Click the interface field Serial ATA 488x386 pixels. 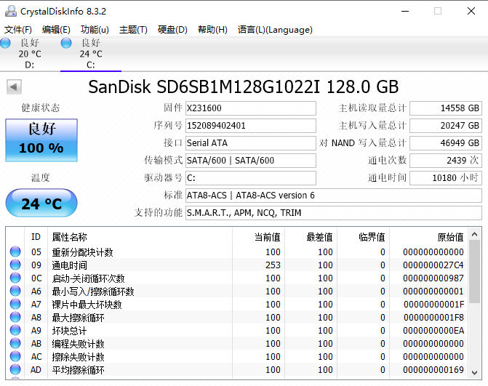tap(251, 142)
